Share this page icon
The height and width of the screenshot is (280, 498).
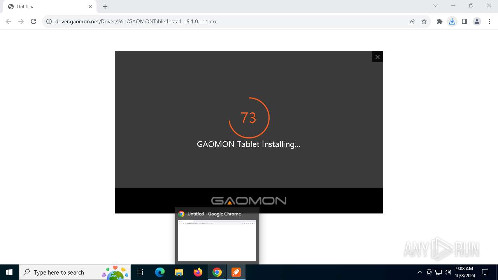point(412,21)
